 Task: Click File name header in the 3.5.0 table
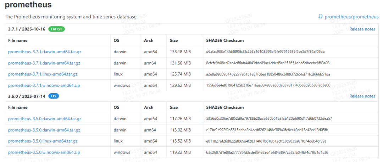click(18, 107)
